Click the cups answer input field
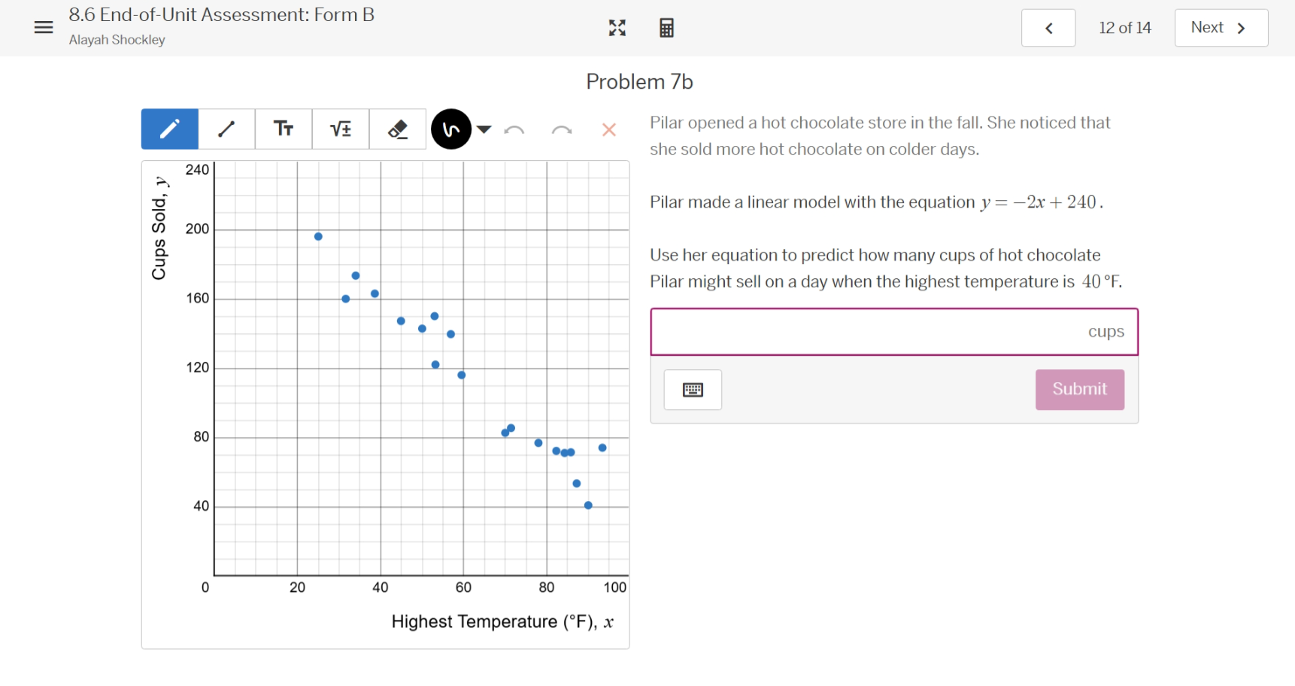1295x686 pixels. (865, 331)
